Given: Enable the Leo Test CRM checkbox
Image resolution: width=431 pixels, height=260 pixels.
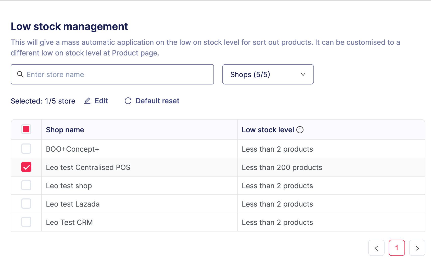Looking at the screenshot, I should 26,222.
